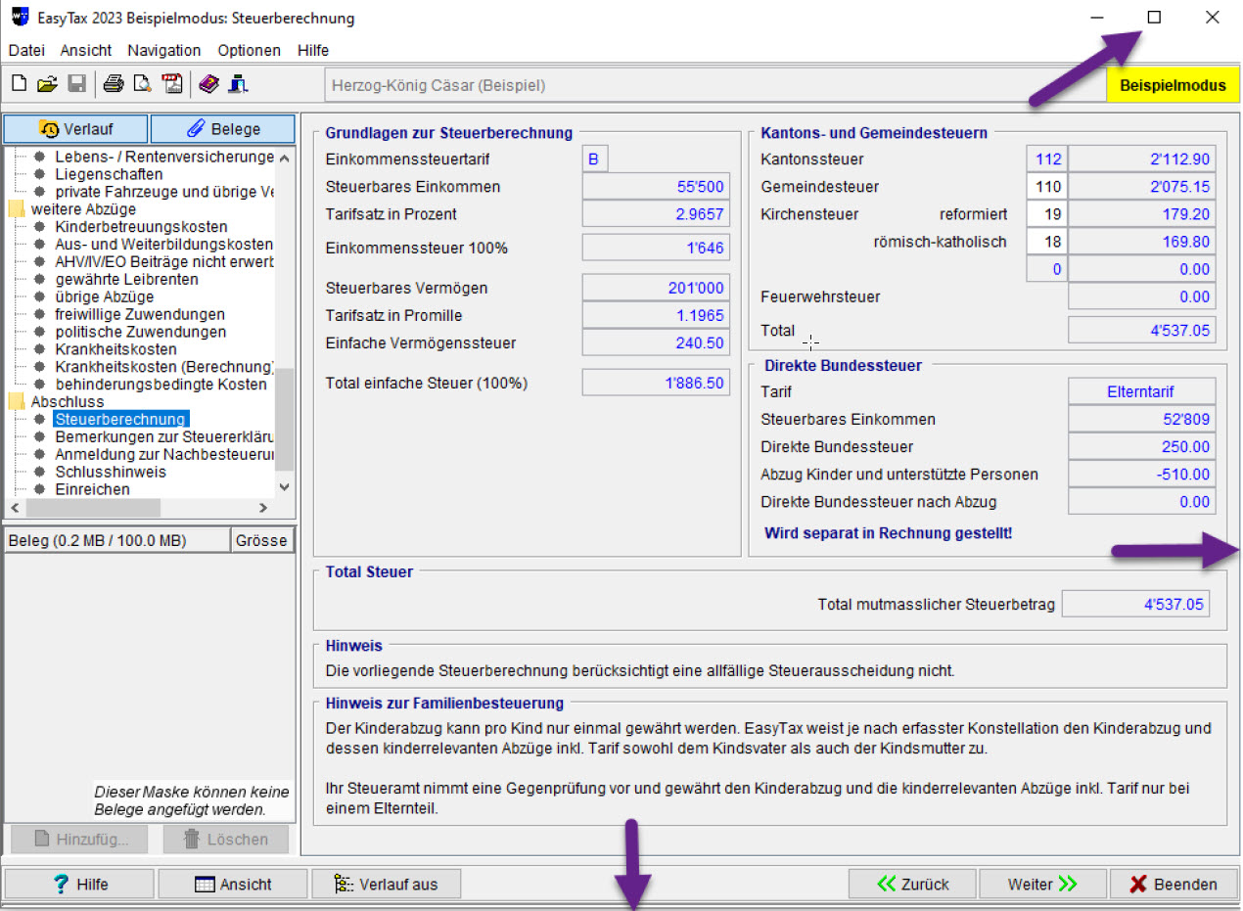Click the römisch-katholisch rate field 18

click(x=1047, y=242)
